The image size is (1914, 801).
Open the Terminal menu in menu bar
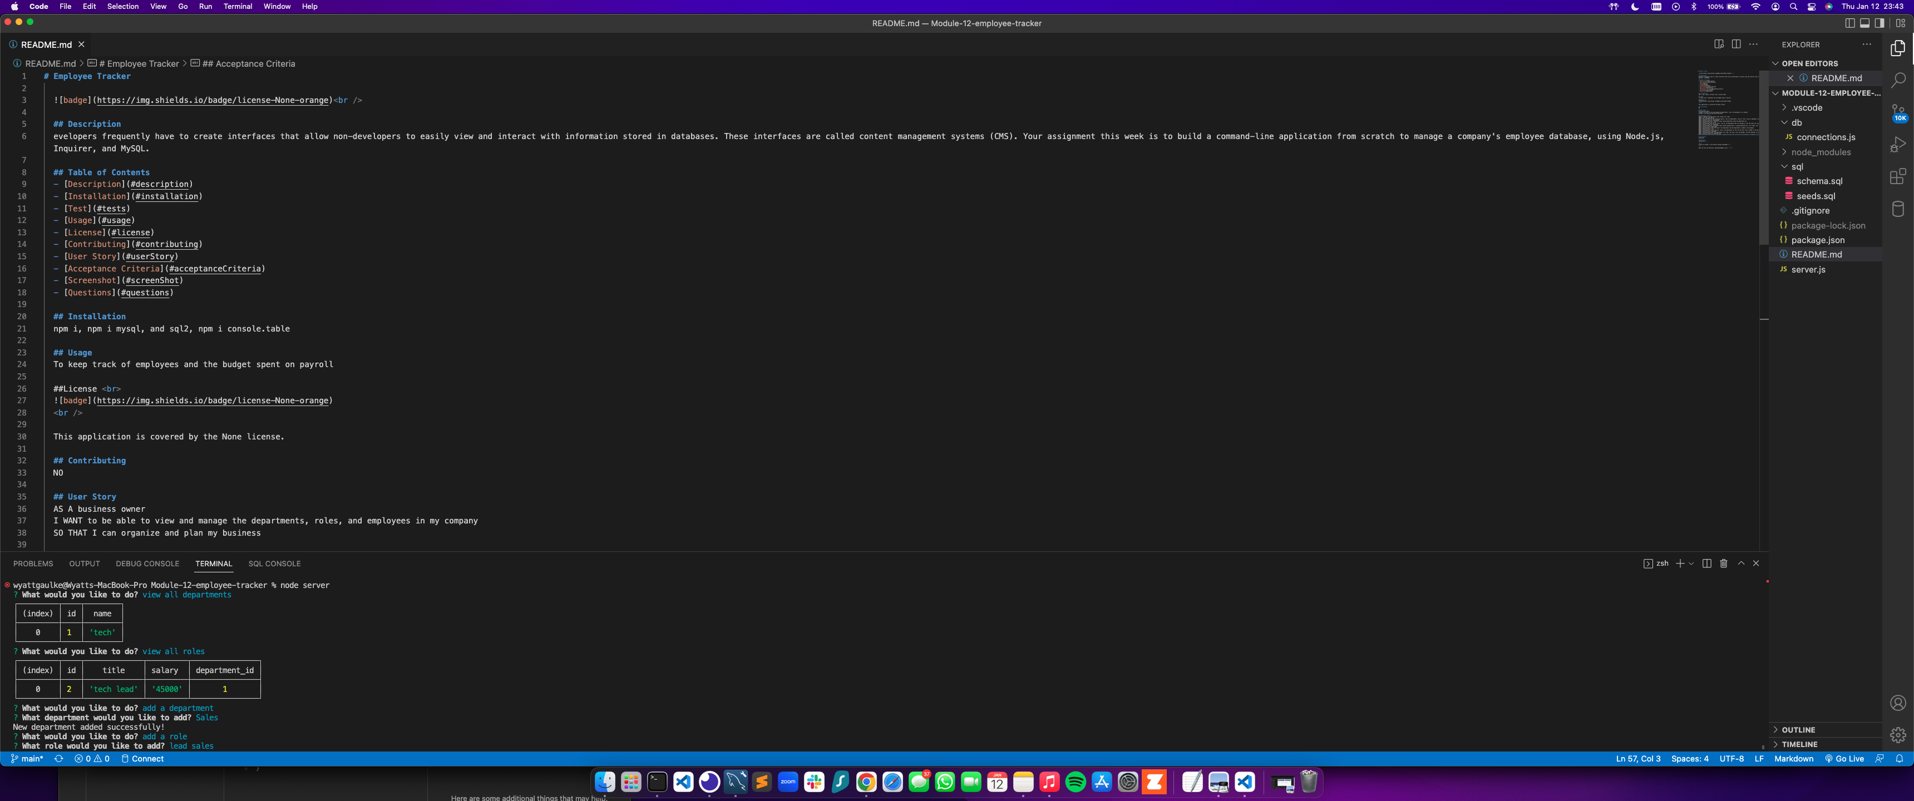[238, 6]
